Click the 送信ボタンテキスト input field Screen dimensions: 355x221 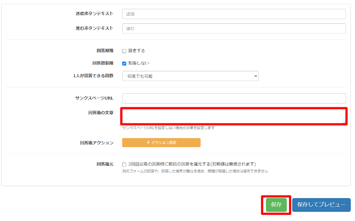point(234,14)
